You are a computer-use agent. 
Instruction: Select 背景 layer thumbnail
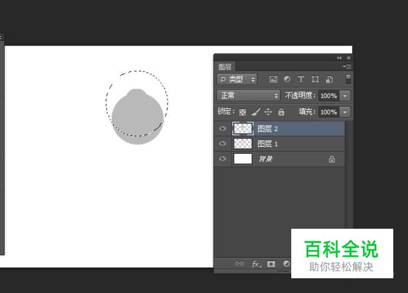coord(243,159)
